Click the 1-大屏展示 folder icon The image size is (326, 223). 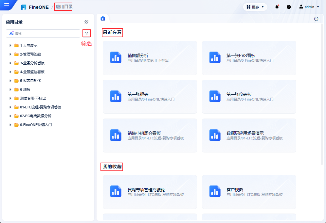(16, 45)
